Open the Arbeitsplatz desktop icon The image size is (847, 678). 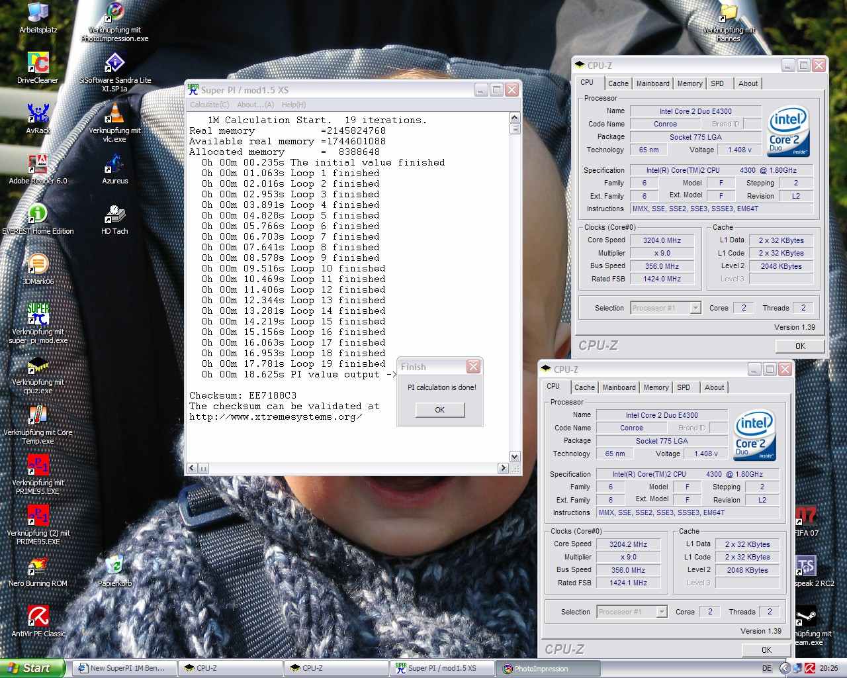(38, 18)
